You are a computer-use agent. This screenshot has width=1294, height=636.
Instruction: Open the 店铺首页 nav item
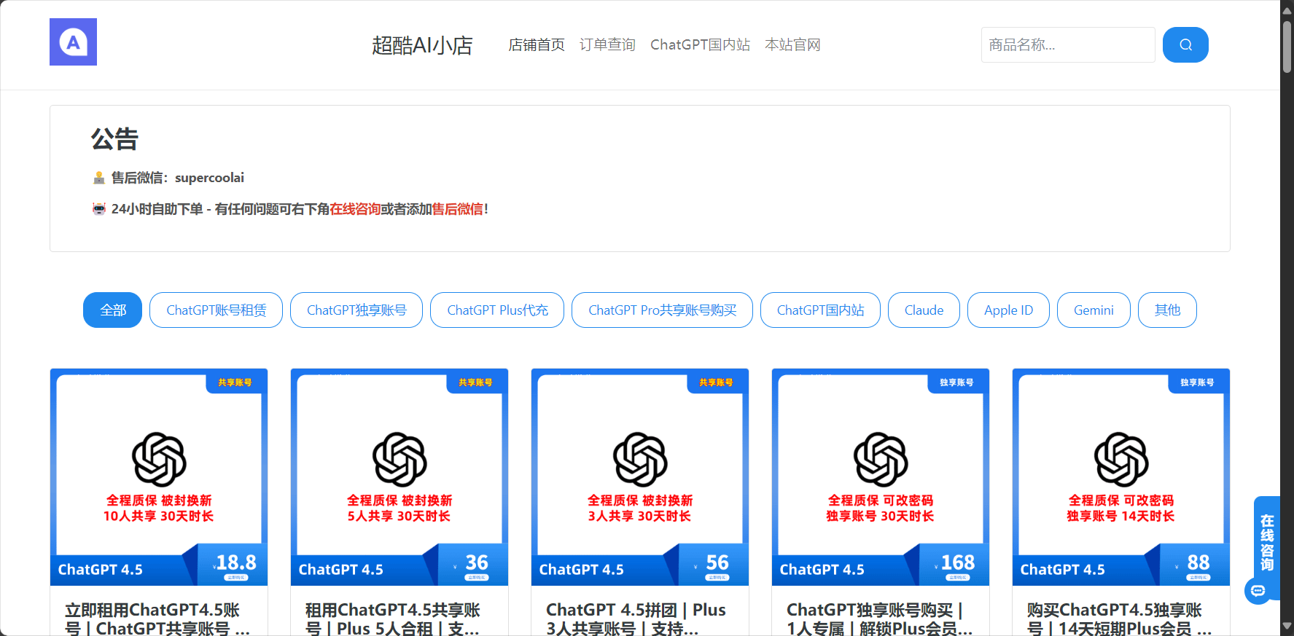pos(537,45)
